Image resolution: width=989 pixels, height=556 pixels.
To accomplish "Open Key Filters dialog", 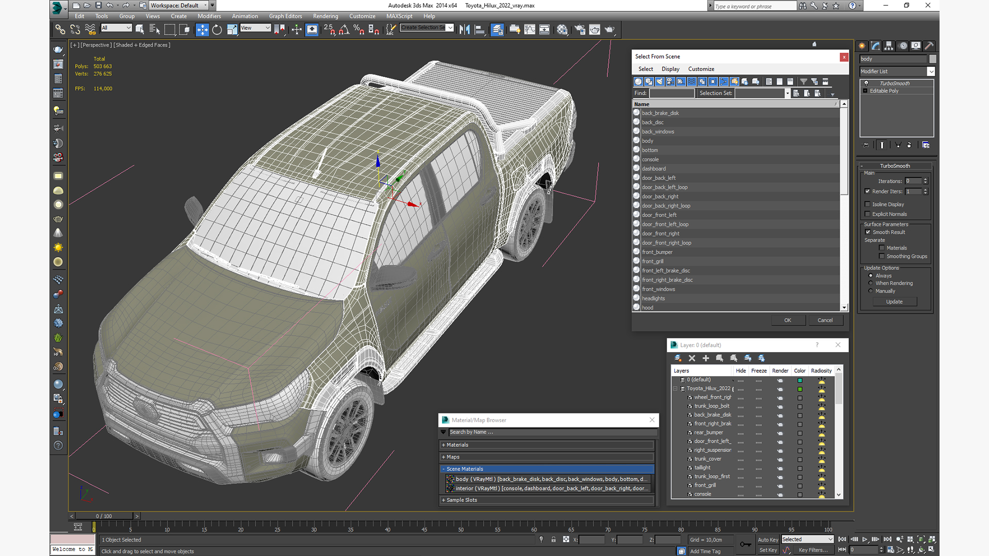I will [813, 550].
